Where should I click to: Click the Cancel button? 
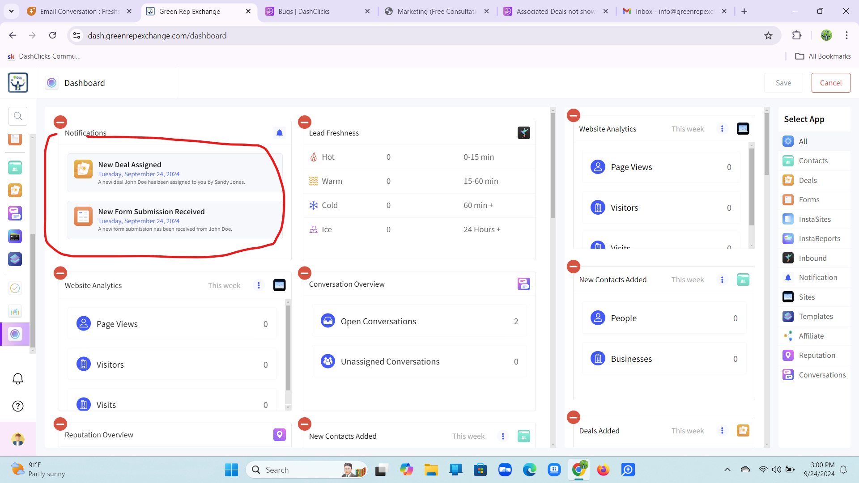831,83
